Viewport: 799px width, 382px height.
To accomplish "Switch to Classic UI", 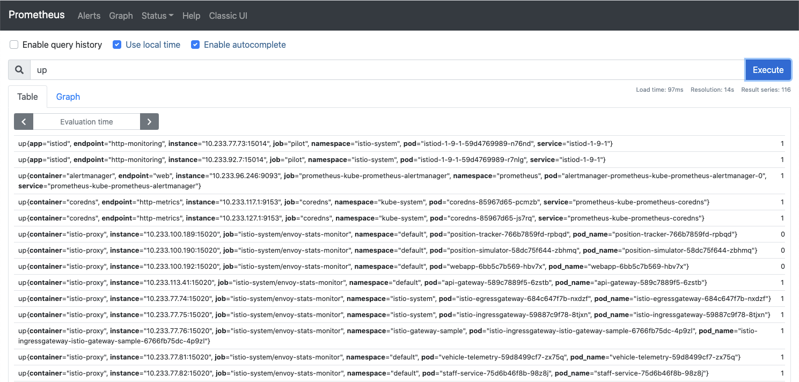I will pos(228,16).
